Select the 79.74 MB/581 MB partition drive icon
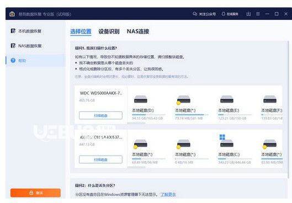The width and height of the screenshot is (292, 203). click(x=183, y=99)
